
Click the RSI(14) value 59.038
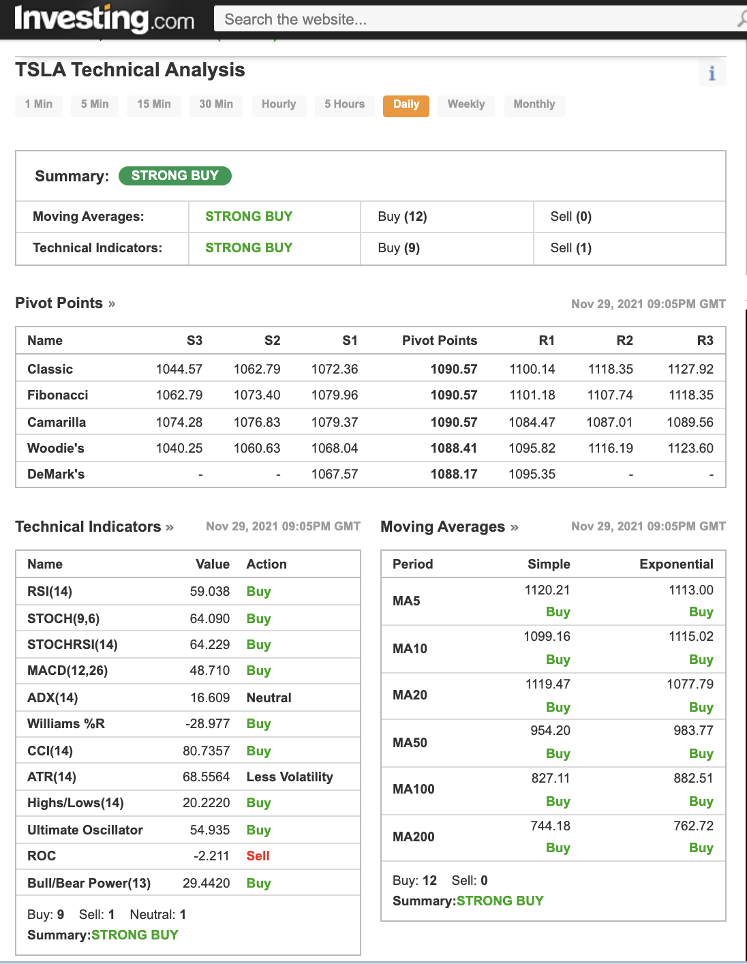pos(210,592)
